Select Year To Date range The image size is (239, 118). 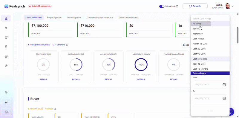point(210,64)
